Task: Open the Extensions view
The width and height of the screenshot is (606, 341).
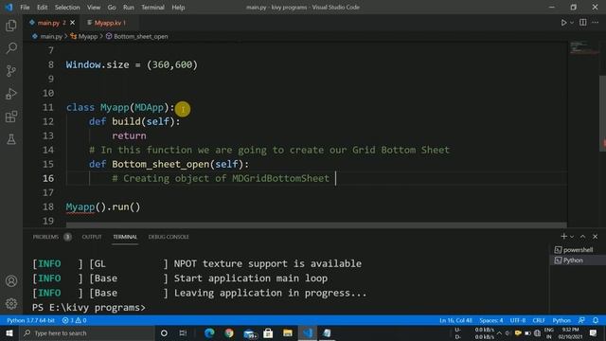Action: click(11, 117)
